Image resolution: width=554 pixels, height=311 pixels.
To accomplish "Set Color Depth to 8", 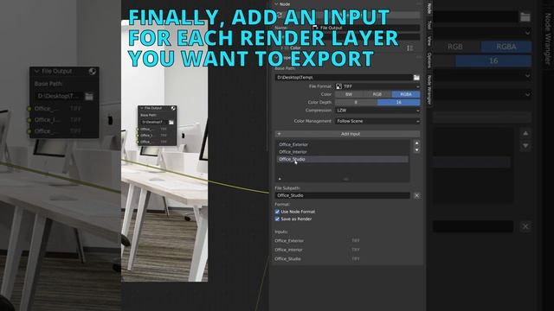I will click(356, 102).
